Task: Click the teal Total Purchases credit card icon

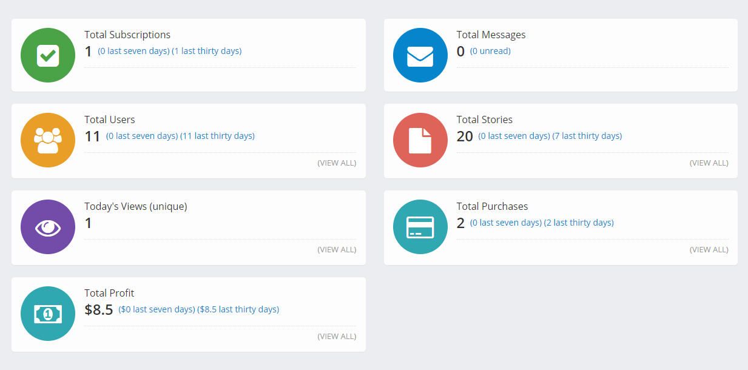Action: click(420, 227)
